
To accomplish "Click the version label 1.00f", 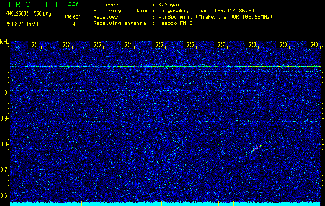I will pyautogui.click(x=71, y=4).
